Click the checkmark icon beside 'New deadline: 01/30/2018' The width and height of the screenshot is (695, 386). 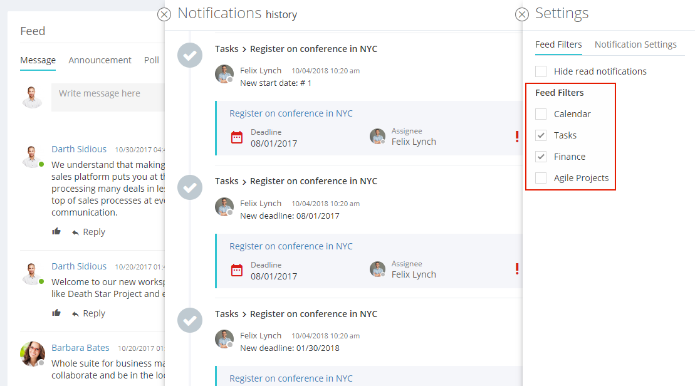pyautogui.click(x=190, y=320)
